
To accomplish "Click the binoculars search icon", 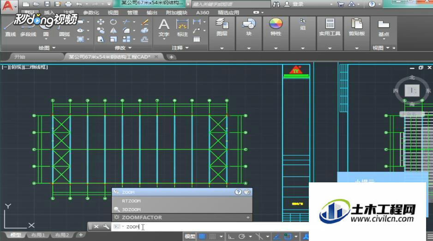I will 276,4.
